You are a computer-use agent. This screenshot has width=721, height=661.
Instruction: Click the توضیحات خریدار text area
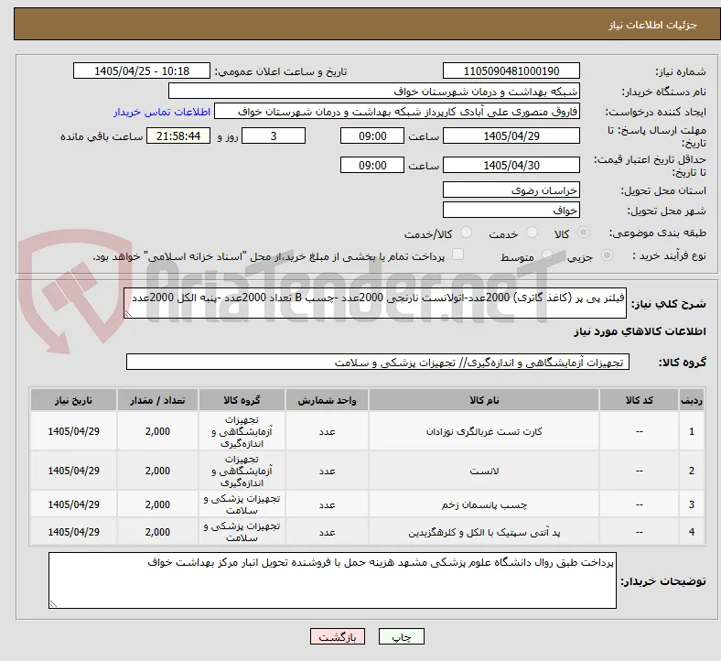332,580
